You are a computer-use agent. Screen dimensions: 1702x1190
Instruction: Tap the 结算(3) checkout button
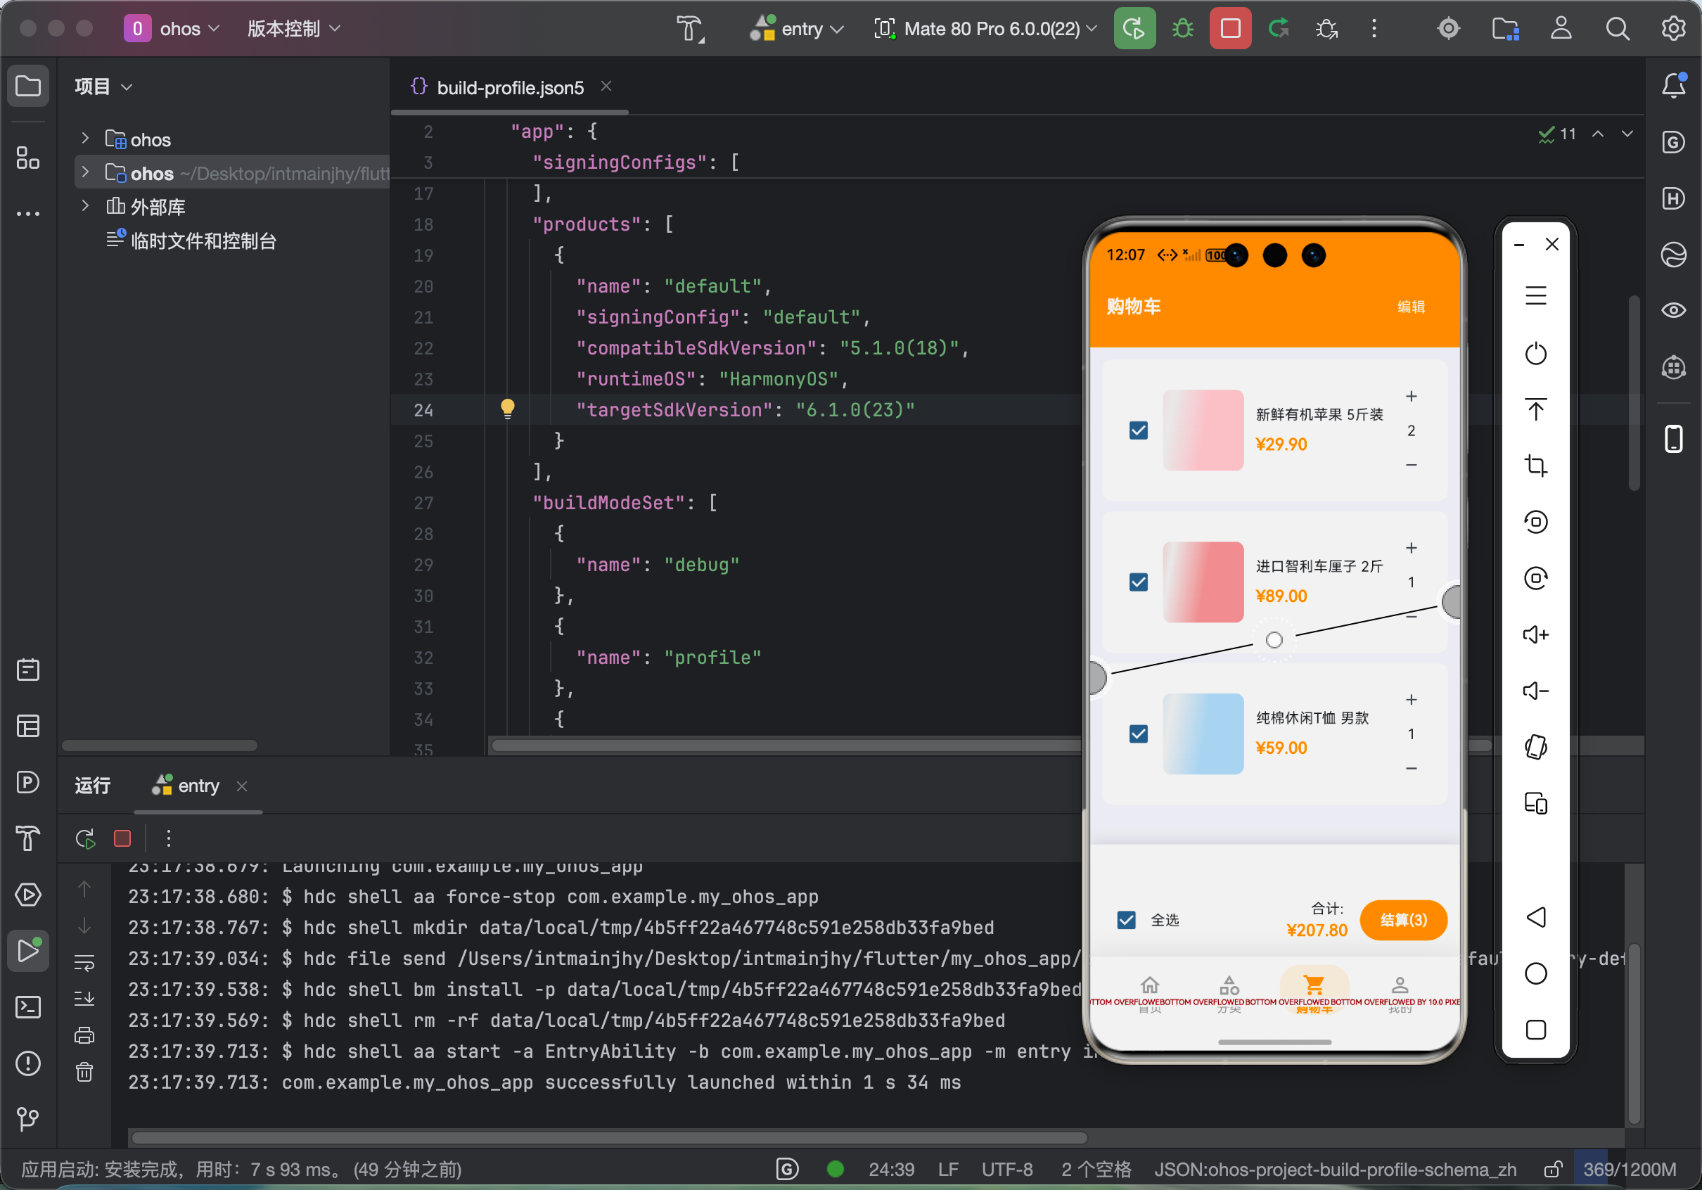tap(1402, 920)
